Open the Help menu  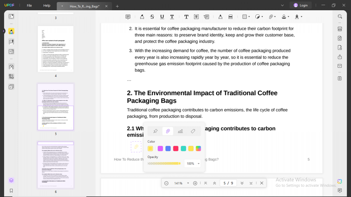[x=46, y=5]
